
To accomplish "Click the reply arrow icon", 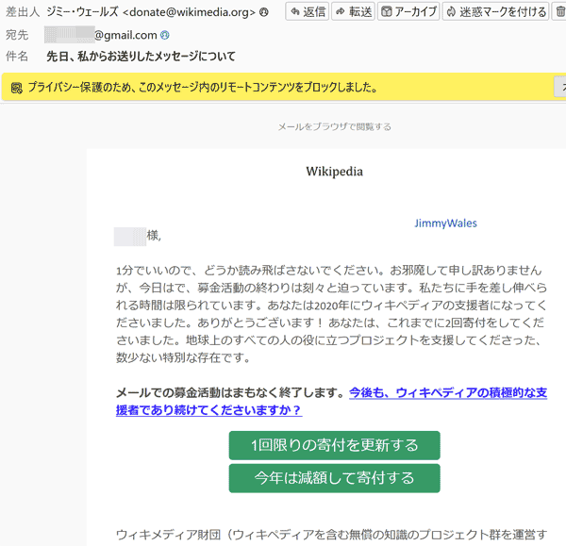I will point(295,12).
